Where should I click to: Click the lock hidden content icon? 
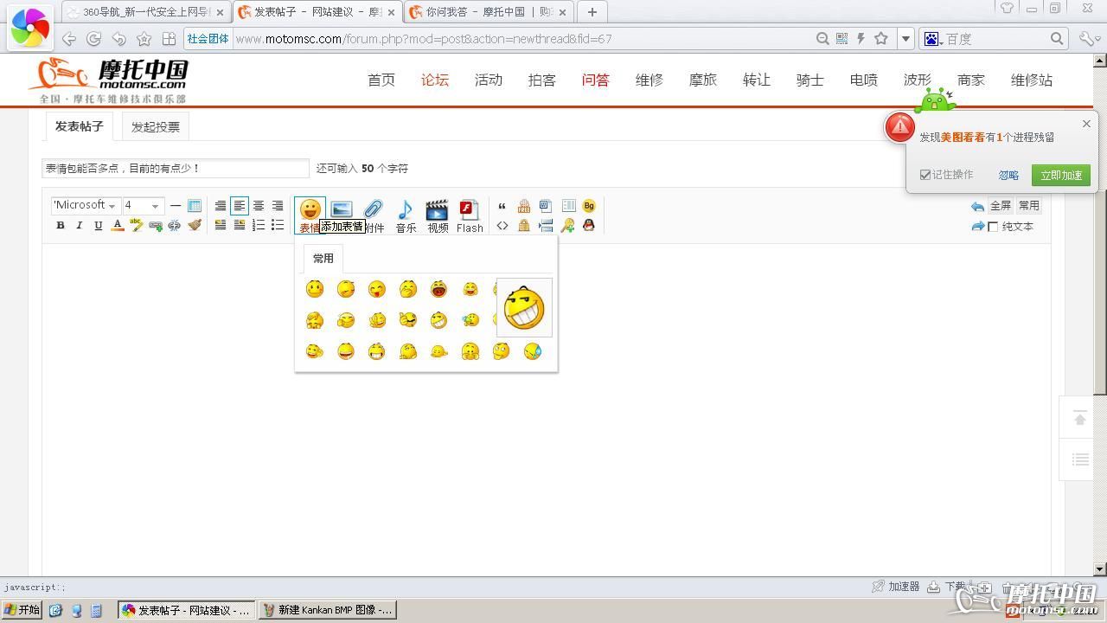[x=524, y=226]
